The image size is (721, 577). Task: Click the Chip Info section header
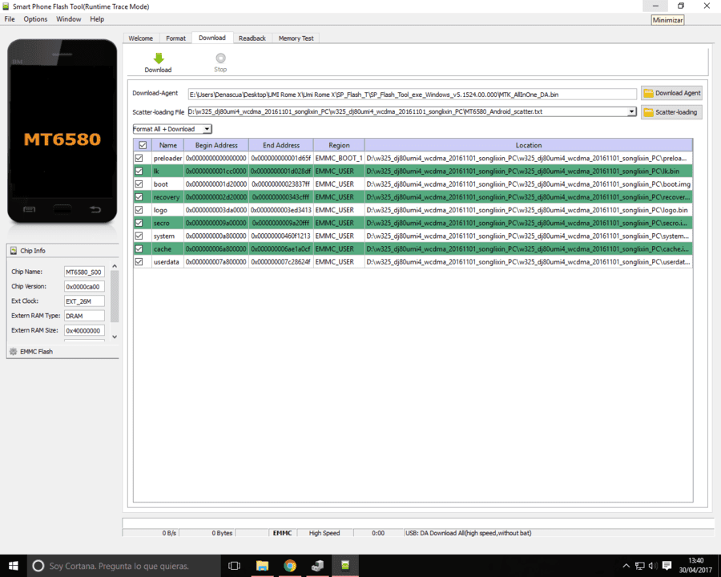(x=62, y=251)
